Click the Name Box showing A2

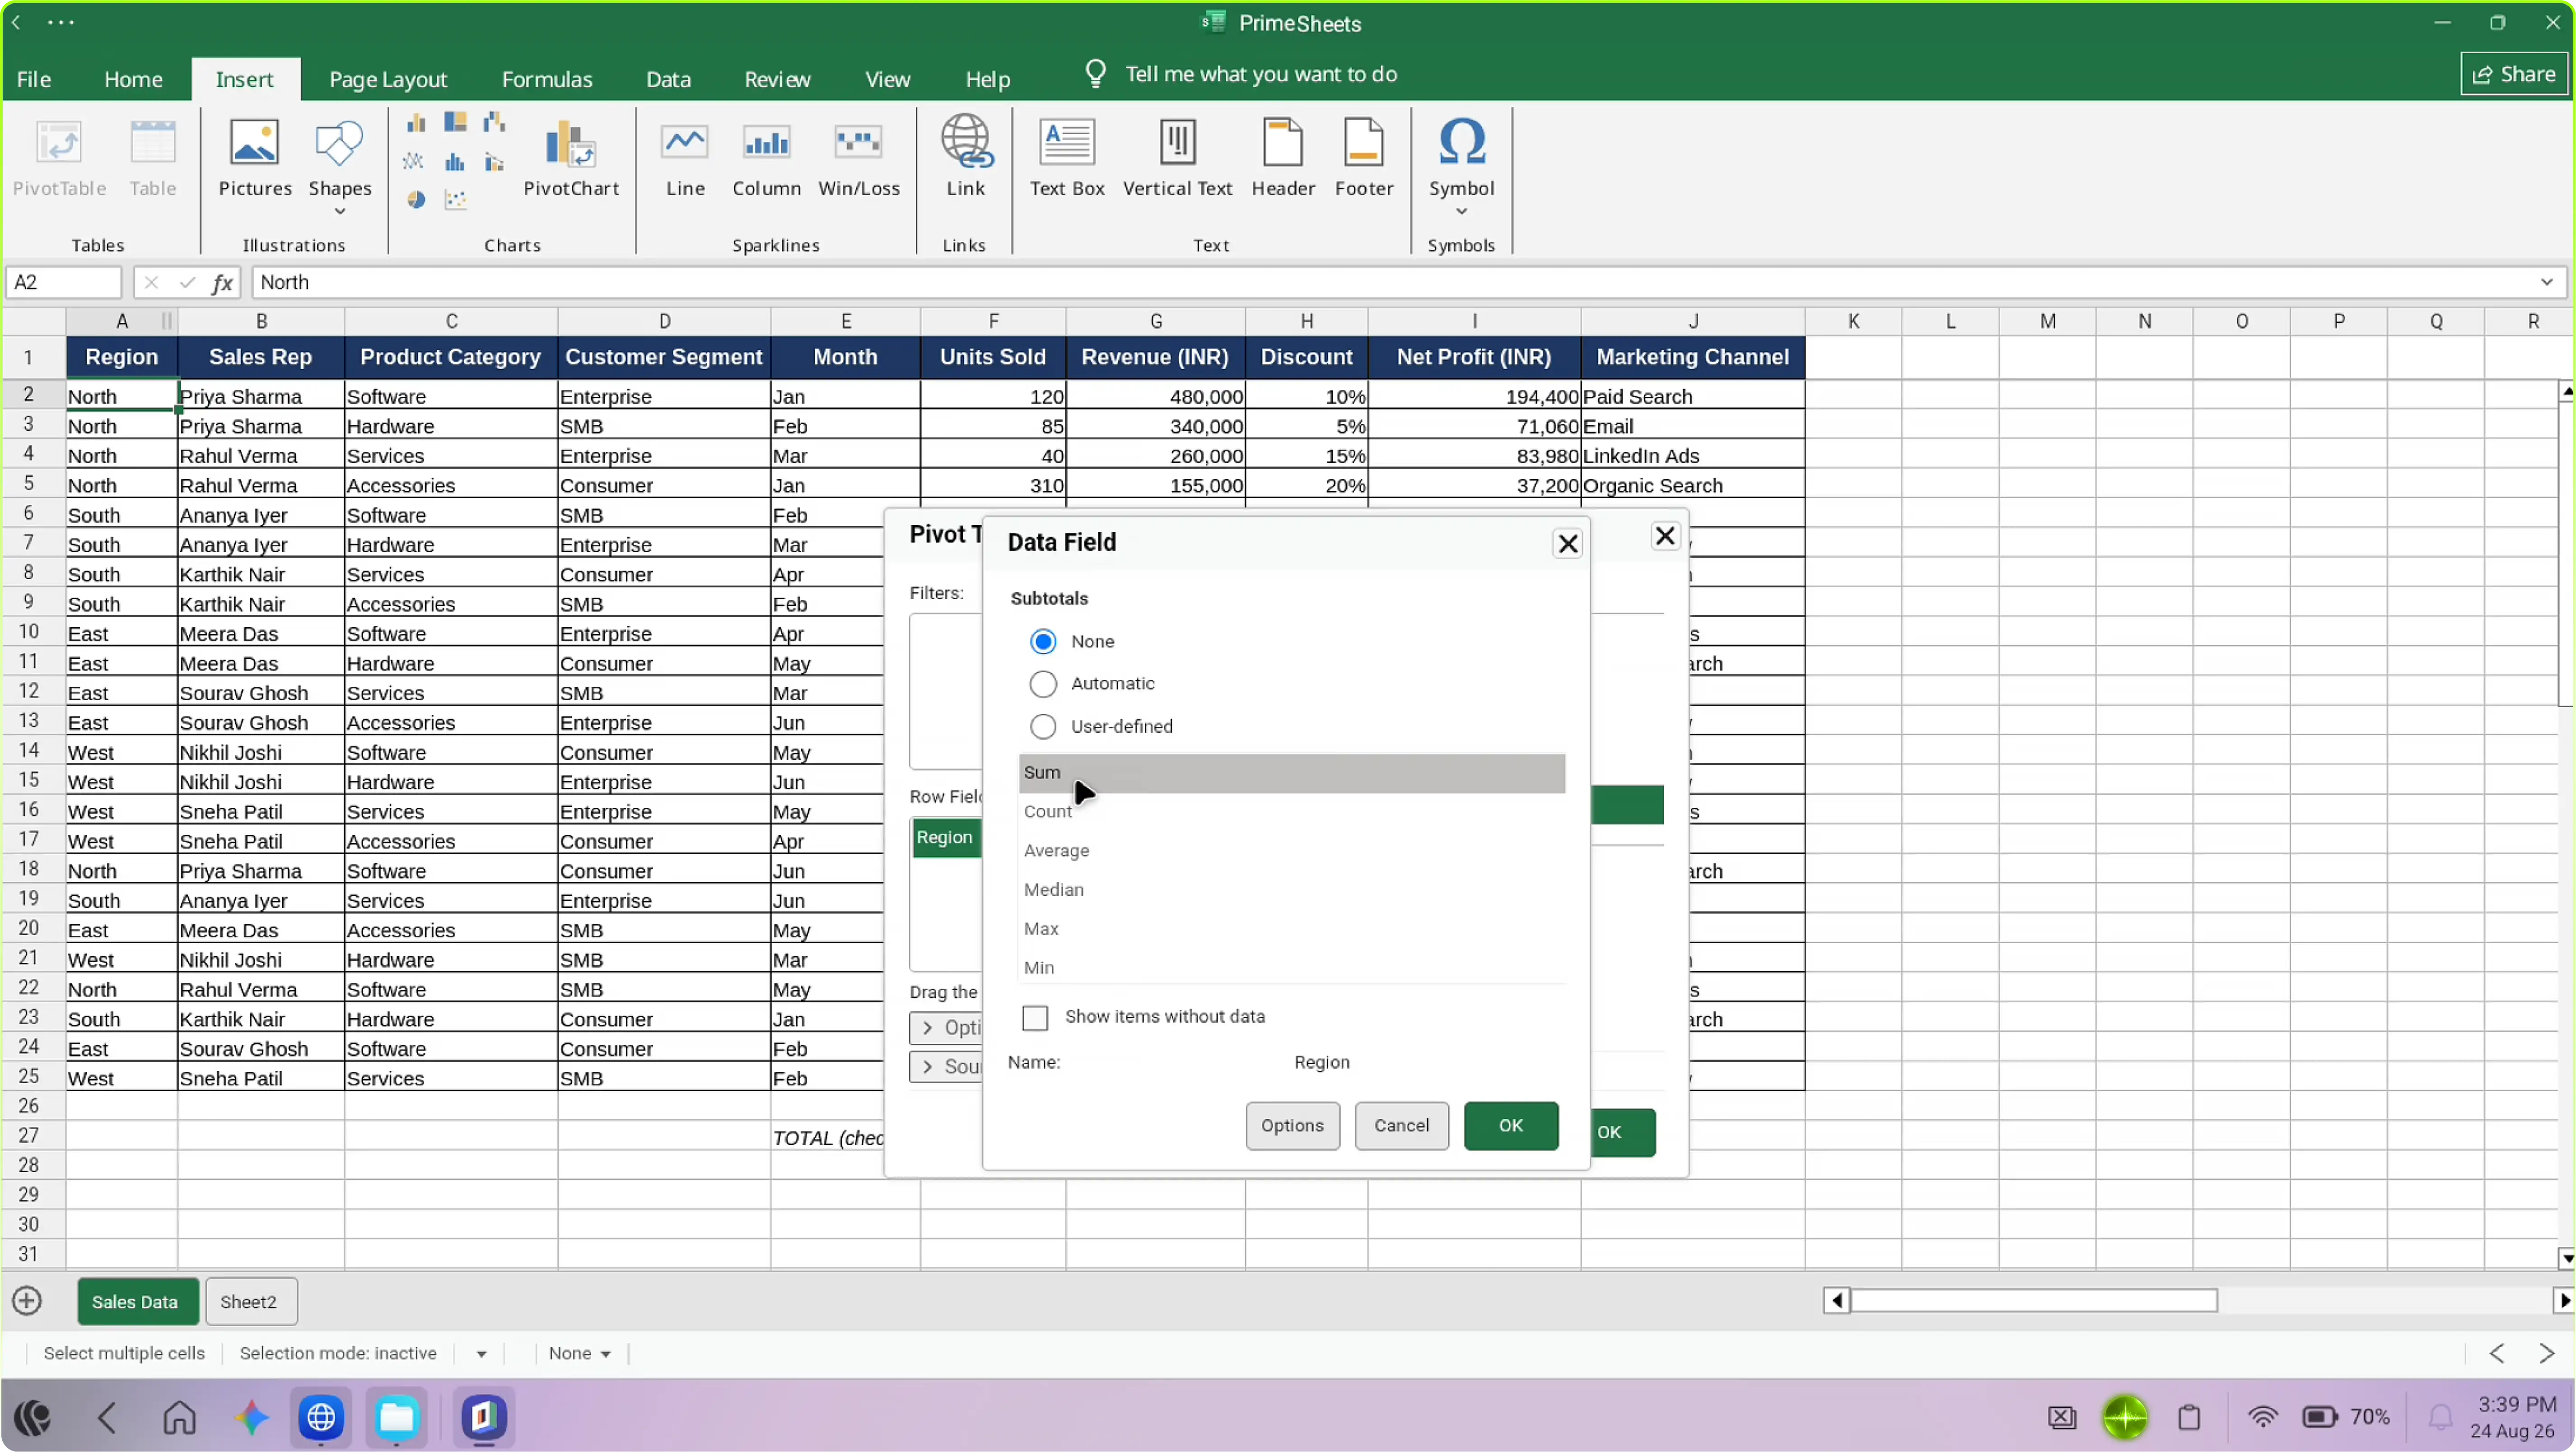(64, 283)
